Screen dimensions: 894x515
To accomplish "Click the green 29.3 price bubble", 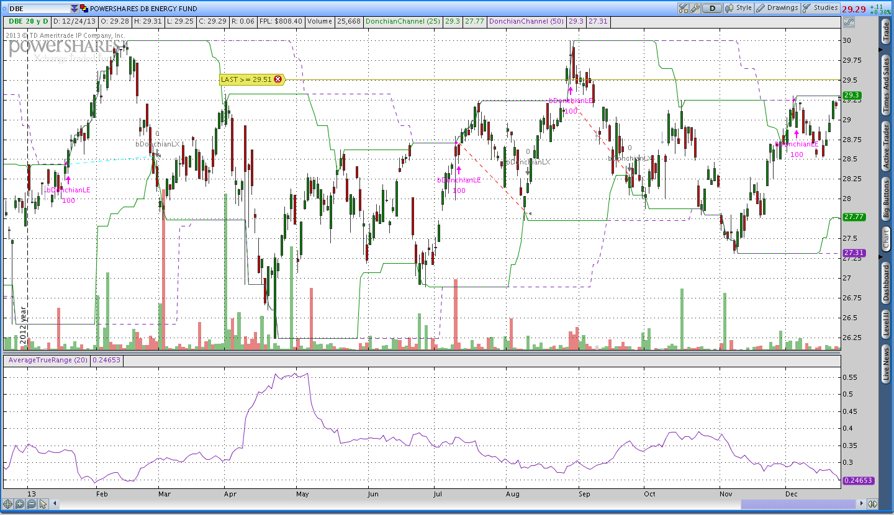I will tap(852, 96).
